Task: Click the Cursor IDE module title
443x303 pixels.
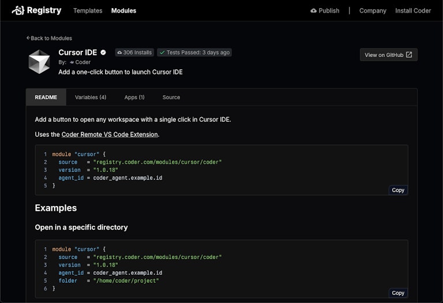Action: (78, 53)
